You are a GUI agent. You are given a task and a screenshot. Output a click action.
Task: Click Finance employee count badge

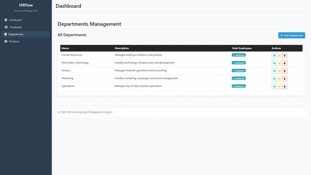click(239, 70)
